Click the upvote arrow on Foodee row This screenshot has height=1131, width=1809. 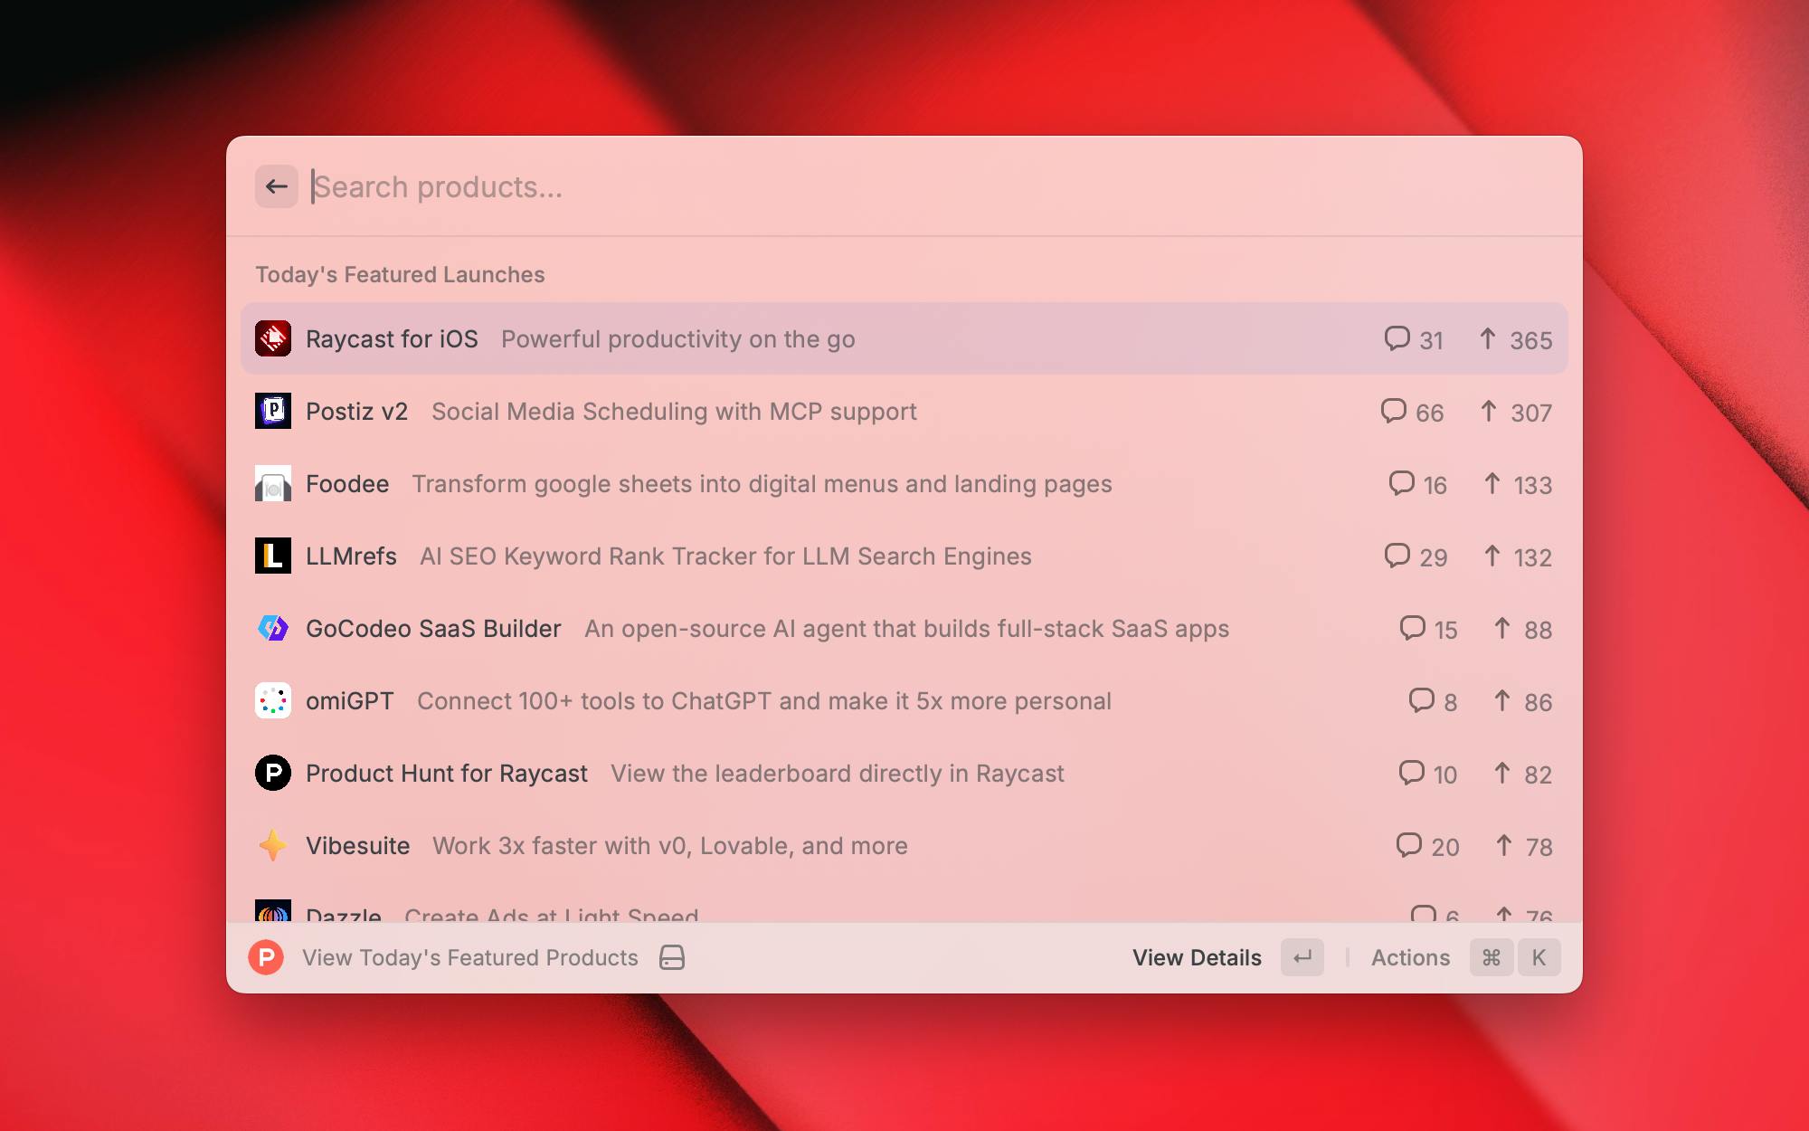coord(1492,483)
